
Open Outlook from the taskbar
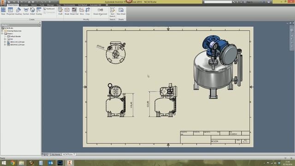pyautogui.click(x=50, y=163)
